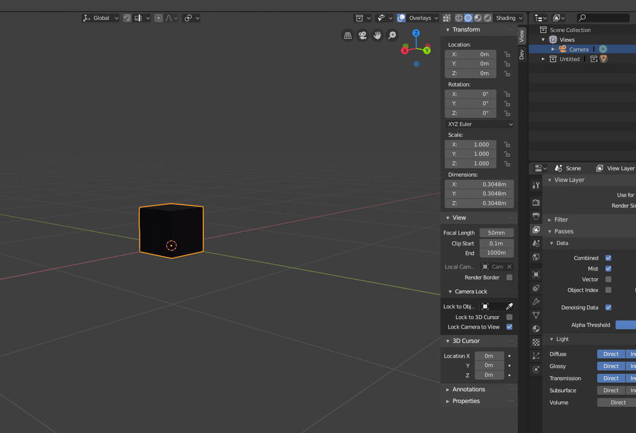The height and width of the screenshot is (433, 636).
Task: Expand the Untitled collection in outliner
Action: [x=544, y=59]
